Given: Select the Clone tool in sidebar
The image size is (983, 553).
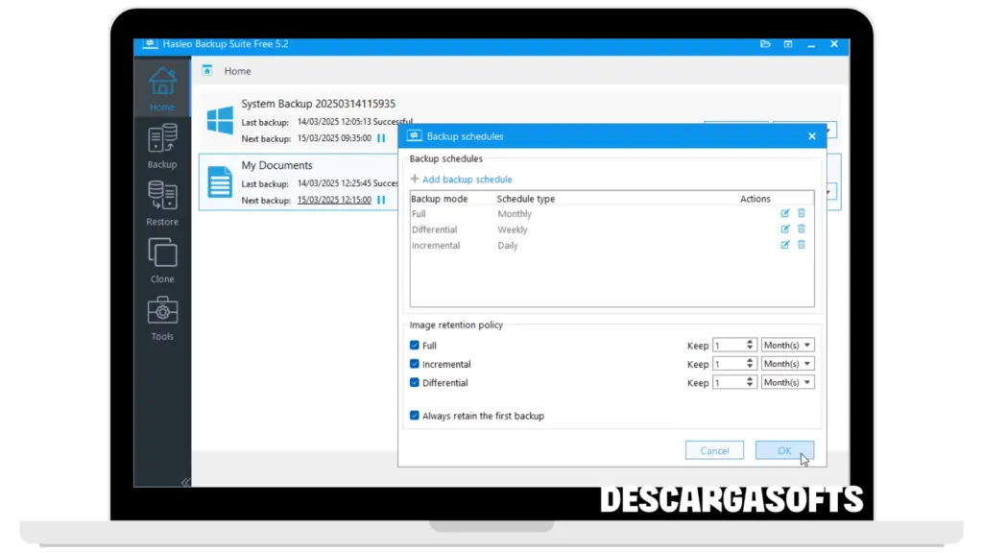Looking at the screenshot, I should (x=162, y=260).
